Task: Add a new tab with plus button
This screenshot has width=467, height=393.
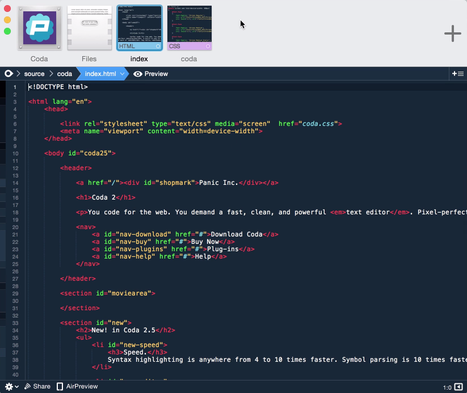Action: (x=452, y=33)
